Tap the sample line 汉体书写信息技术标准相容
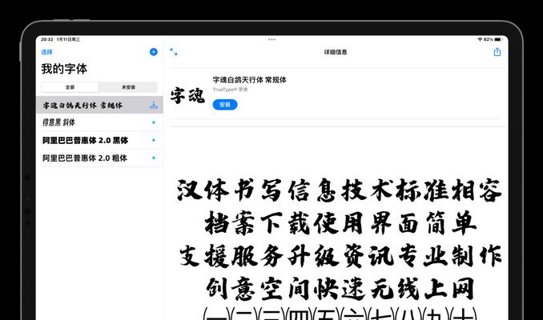Image resolution: width=543 pixels, height=320 pixels. [340, 190]
